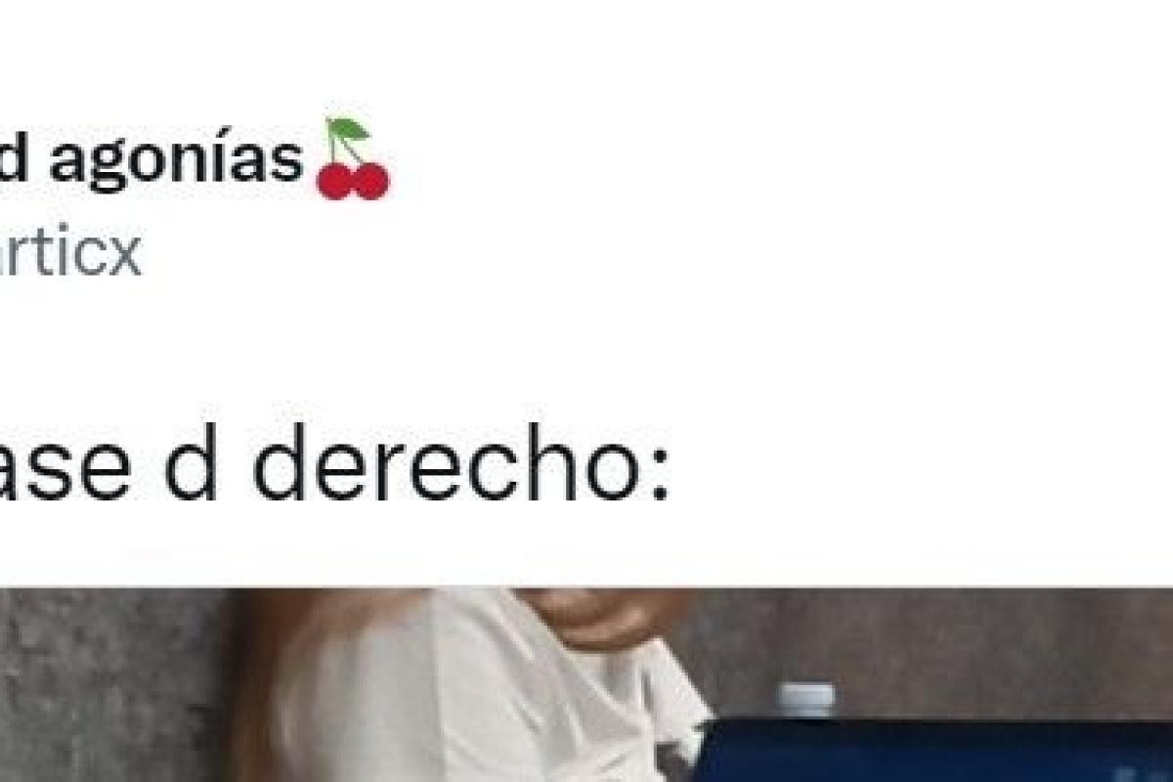
Task: Click the standalone letter 'd' in the tweet
Action: tap(191, 469)
